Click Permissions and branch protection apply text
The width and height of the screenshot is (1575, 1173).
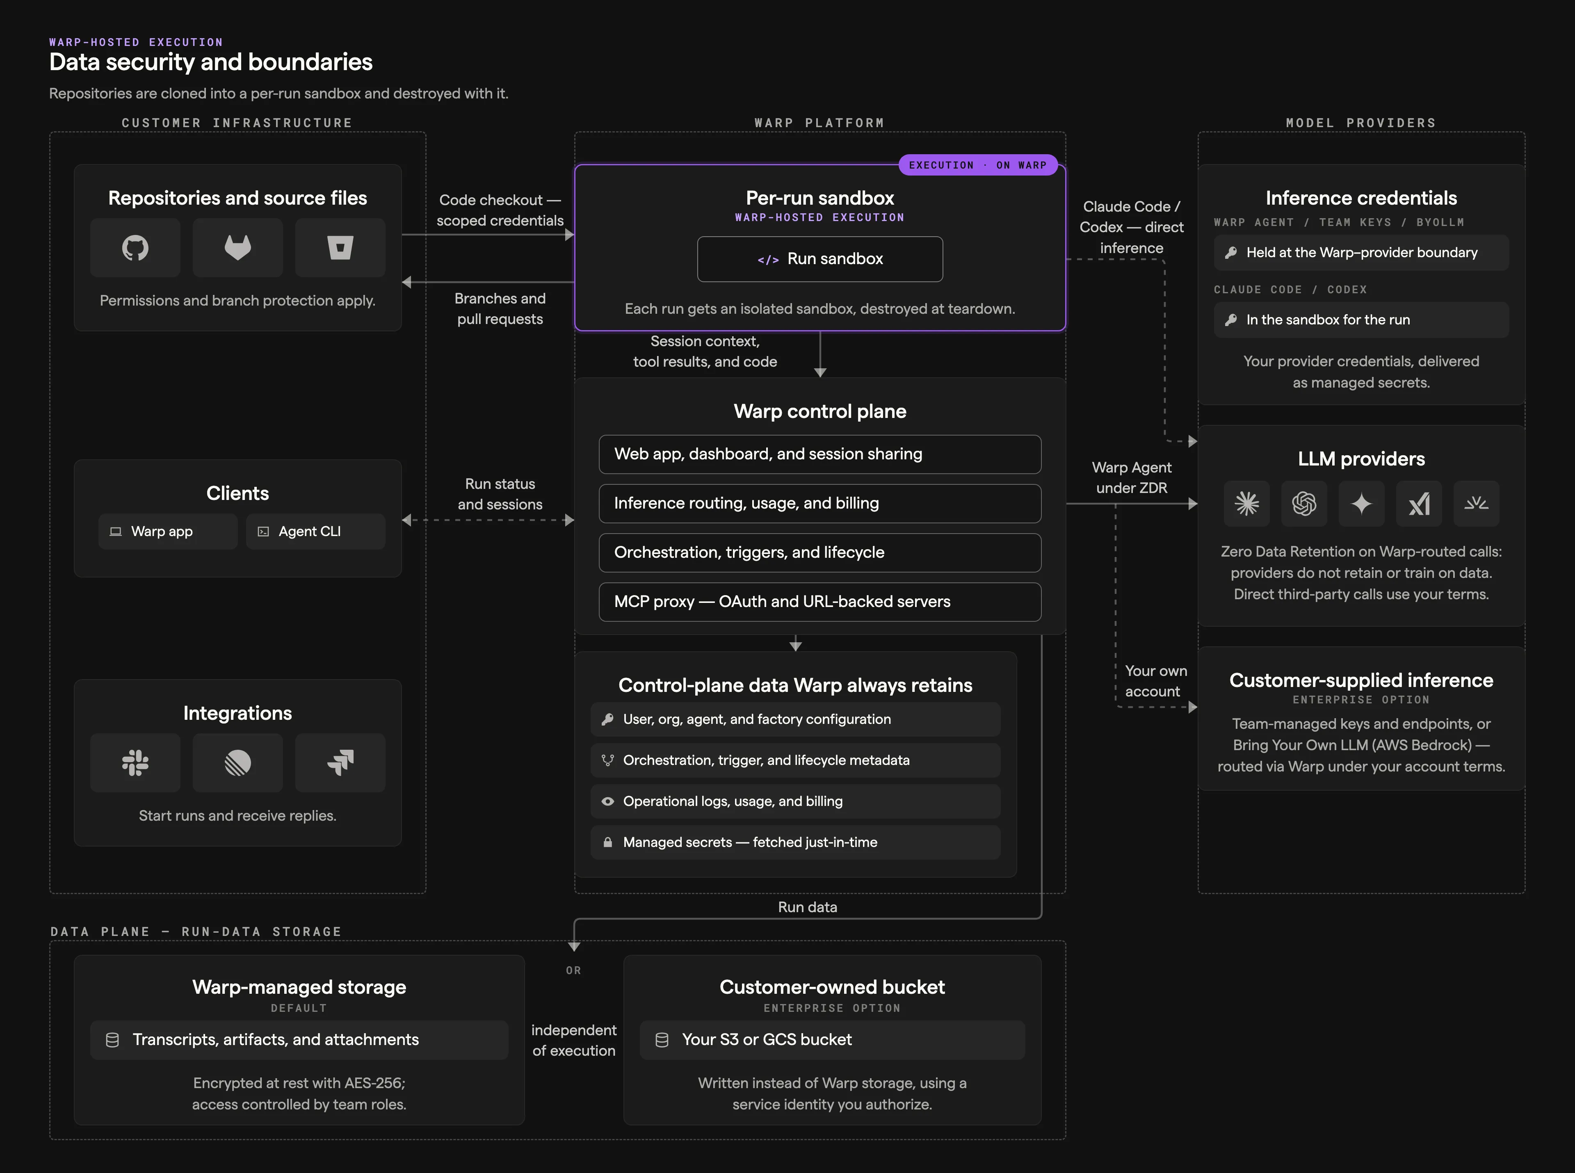[x=238, y=300]
